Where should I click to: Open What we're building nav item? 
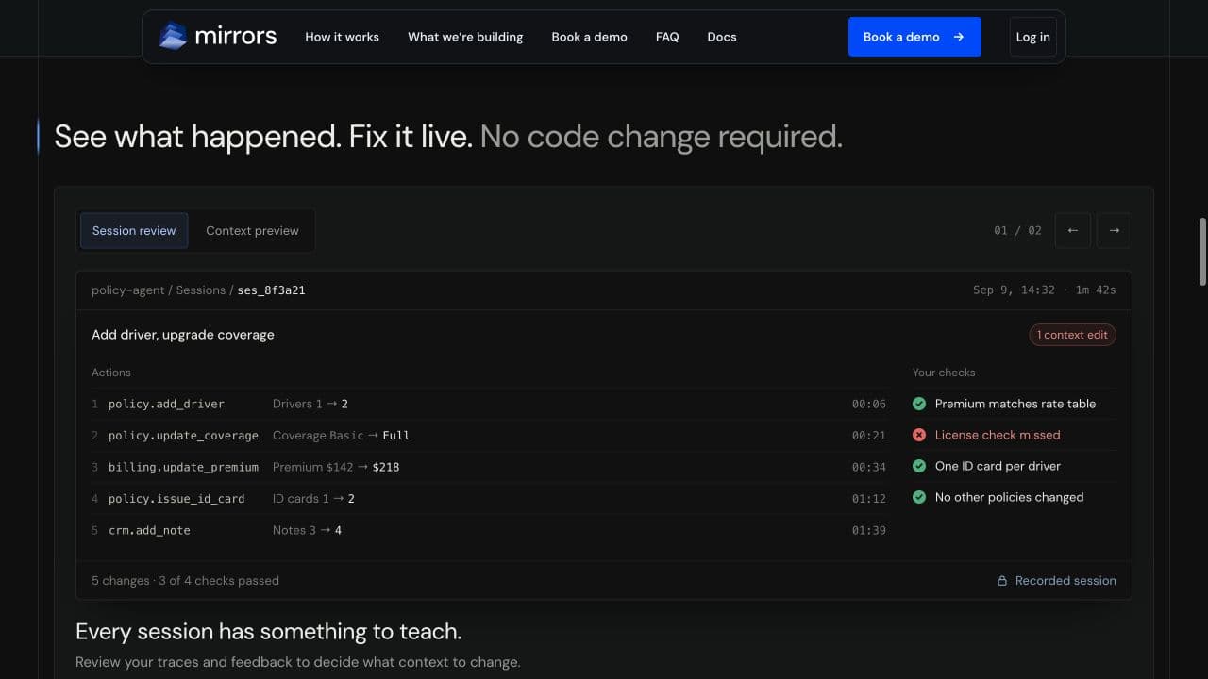[x=465, y=37]
